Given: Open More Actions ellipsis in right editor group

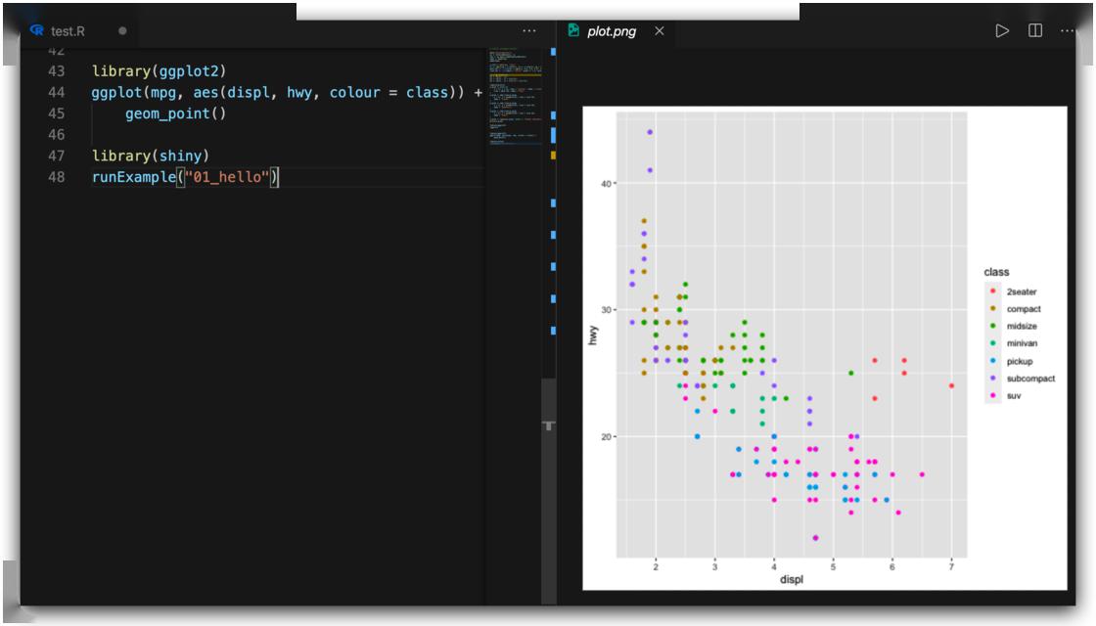Looking at the screenshot, I should click(1067, 30).
